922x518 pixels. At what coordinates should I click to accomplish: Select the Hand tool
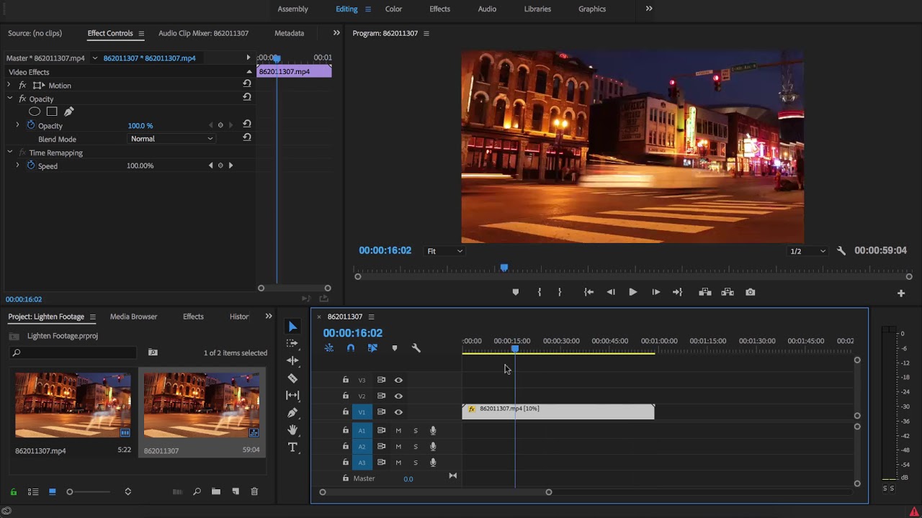point(292,430)
